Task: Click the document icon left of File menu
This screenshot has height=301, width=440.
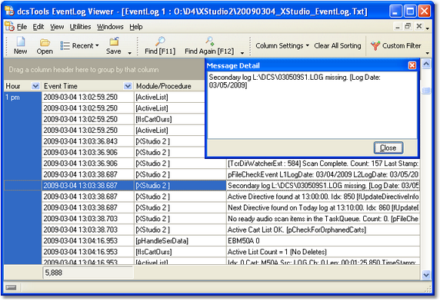Action: pos(9,26)
